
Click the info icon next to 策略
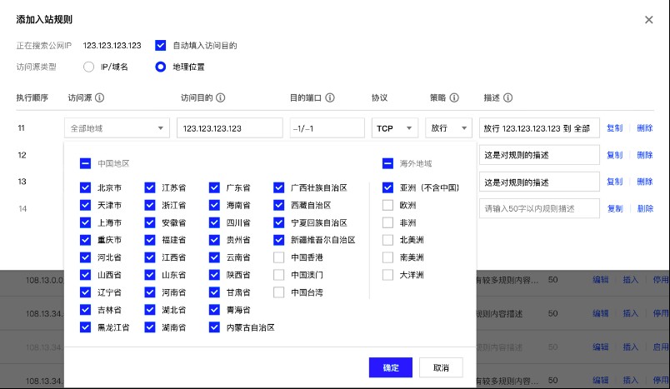(x=455, y=97)
